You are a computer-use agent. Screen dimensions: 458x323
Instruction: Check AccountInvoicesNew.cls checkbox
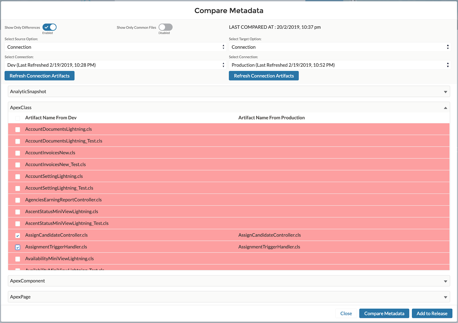(18, 153)
